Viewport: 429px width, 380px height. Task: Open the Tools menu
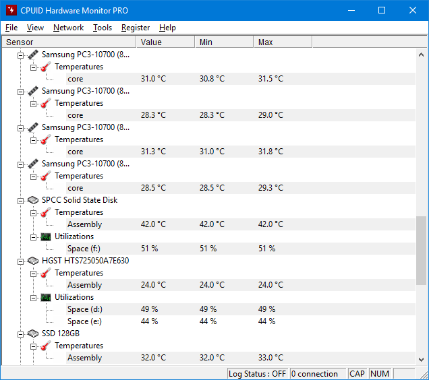click(x=103, y=28)
